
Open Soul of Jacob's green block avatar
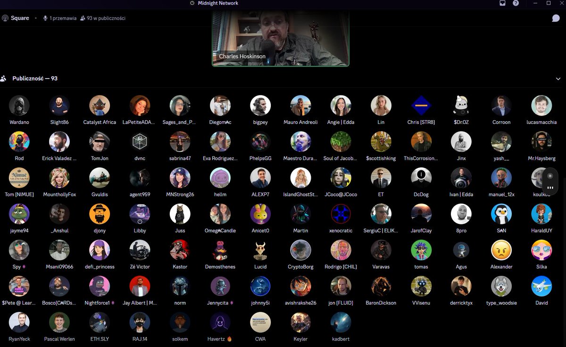pyautogui.click(x=341, y=141)
